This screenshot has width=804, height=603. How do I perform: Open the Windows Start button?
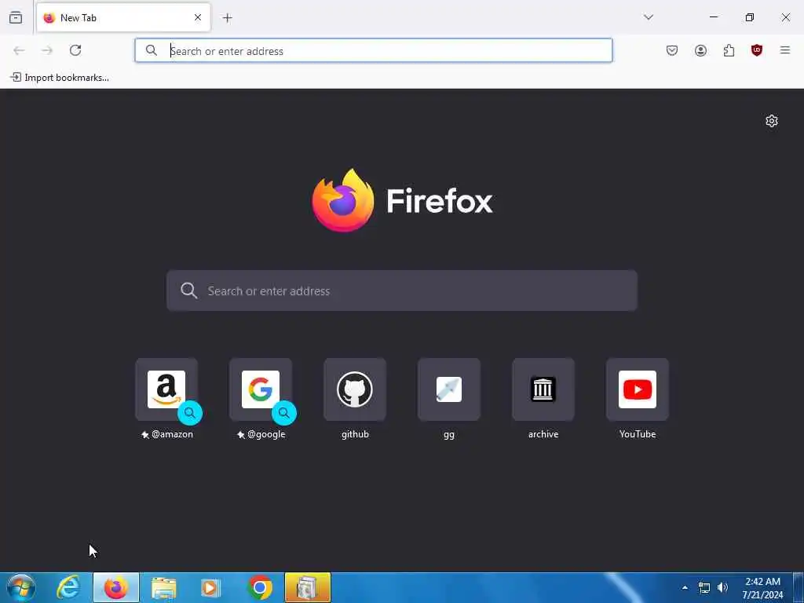(x=20, y=587)
